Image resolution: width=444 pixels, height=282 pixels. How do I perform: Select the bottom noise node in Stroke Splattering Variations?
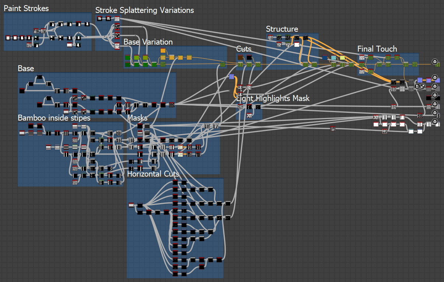click(x=117, y=46)
